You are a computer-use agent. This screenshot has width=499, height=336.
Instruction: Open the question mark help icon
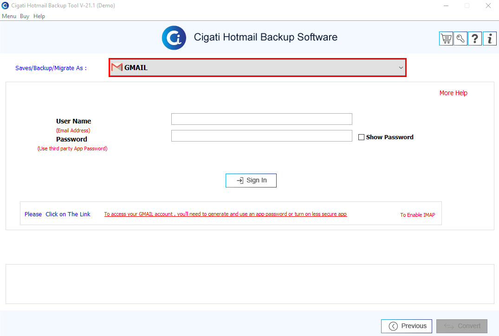(475, 39)
